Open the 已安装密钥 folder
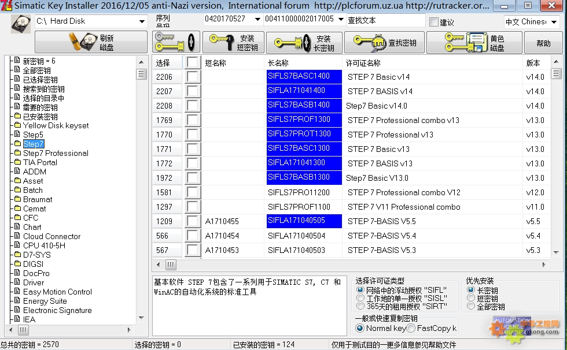The width and height of the screenshot is (567, 350). coord(40,117)
